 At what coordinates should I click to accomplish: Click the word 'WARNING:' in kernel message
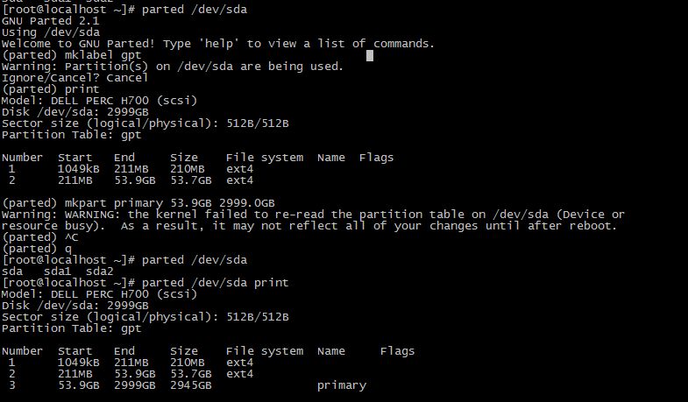point(93,215)
